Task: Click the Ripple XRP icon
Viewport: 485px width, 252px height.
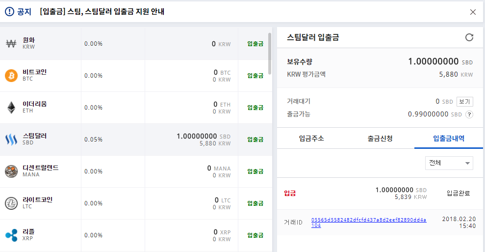Action: tap(11, 235)
